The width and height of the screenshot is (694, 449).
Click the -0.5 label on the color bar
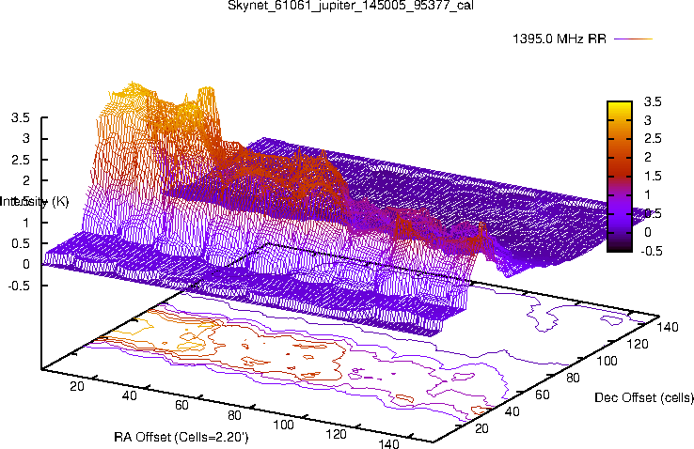tap(652, 251)
